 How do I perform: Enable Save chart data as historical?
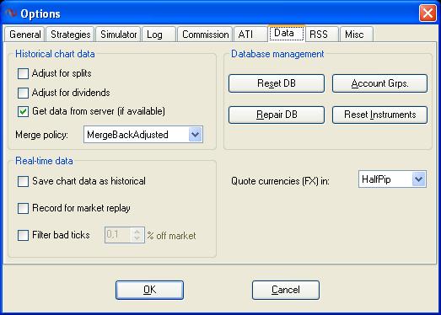23,181
